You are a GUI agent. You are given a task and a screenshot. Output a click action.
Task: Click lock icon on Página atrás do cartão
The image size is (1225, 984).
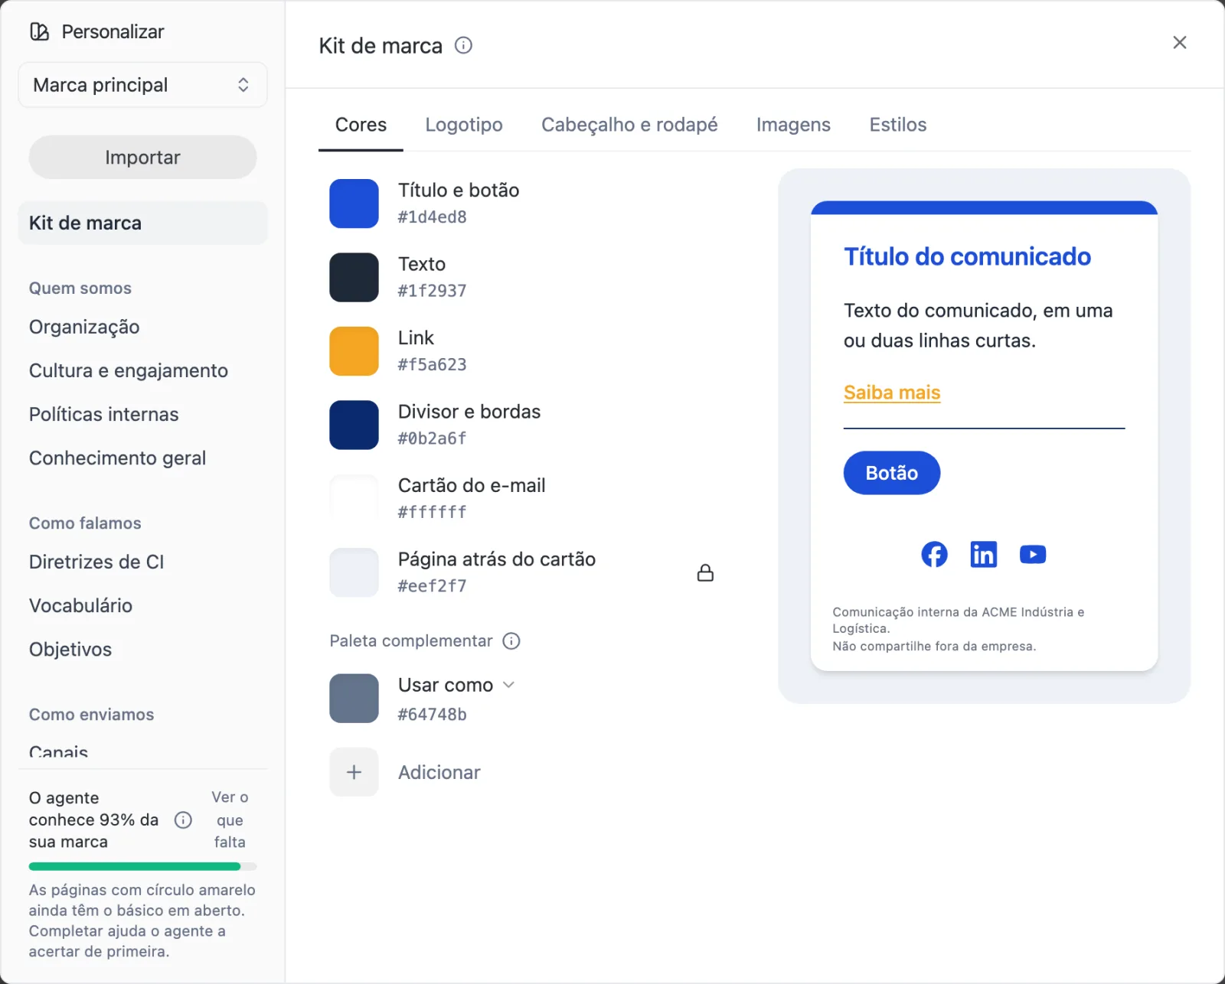[705, 572]
